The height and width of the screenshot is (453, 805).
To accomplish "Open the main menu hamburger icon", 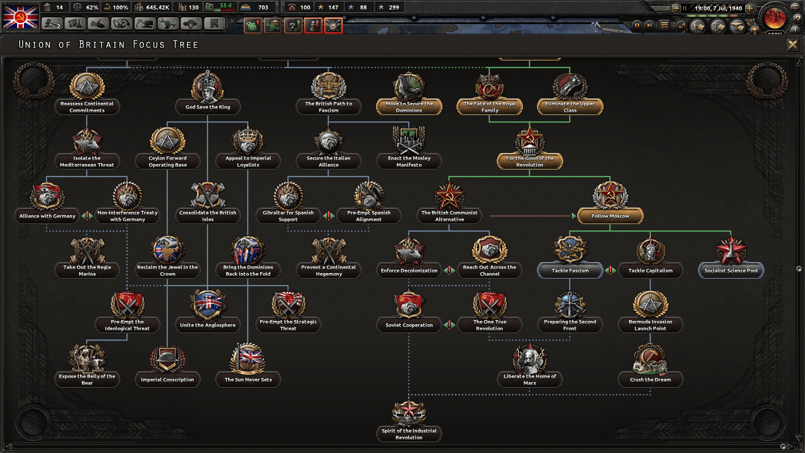I will 795,8.
